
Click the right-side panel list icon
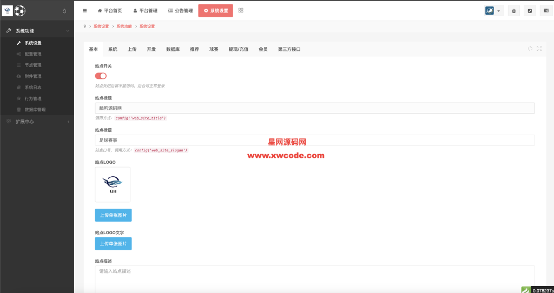click(545, 11)
